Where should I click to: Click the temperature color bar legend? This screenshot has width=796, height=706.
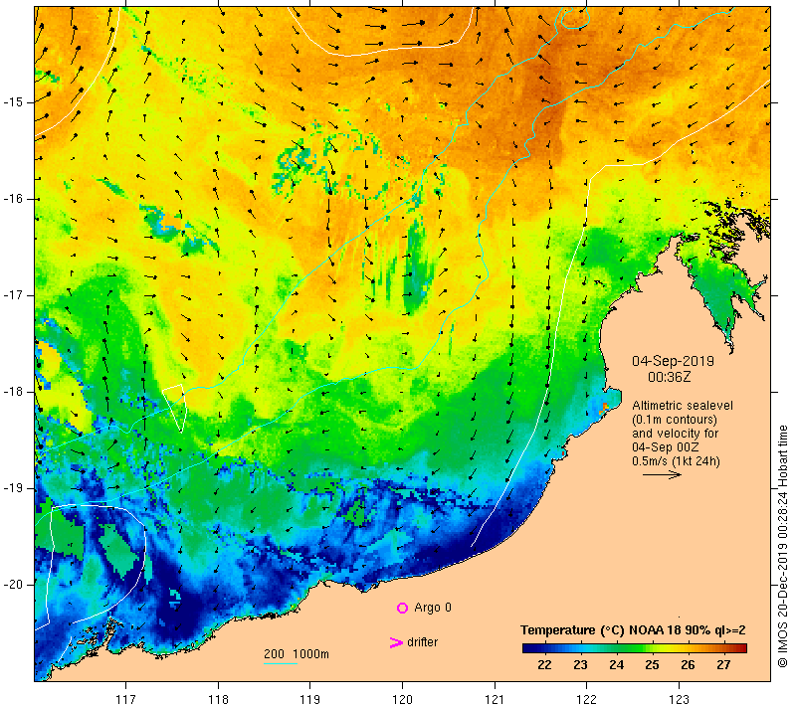click(x=635, y=648)
